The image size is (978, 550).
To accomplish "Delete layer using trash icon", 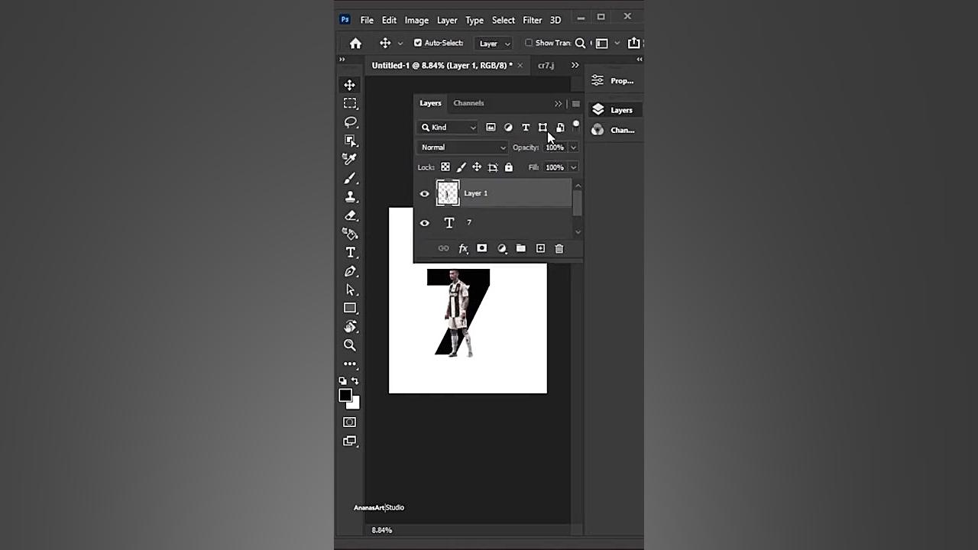I will pyautogui.click(x=559, y=248).
